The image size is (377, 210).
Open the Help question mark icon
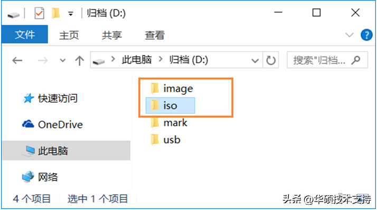[x=366, y=35]
